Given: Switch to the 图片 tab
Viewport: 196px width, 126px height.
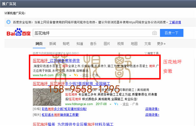Looking at the screenshot, I should (107, 44).
